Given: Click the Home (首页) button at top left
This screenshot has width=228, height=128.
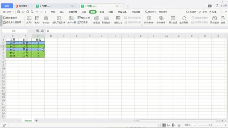Looking at the screenshot, I should 7,6.
